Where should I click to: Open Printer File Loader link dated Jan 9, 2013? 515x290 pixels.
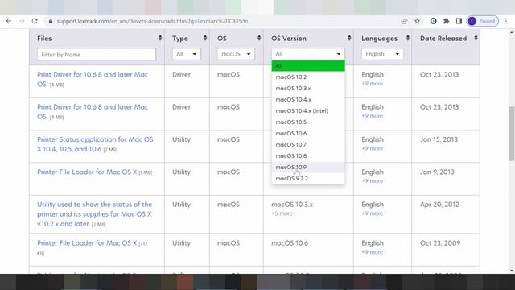[87, 172]
